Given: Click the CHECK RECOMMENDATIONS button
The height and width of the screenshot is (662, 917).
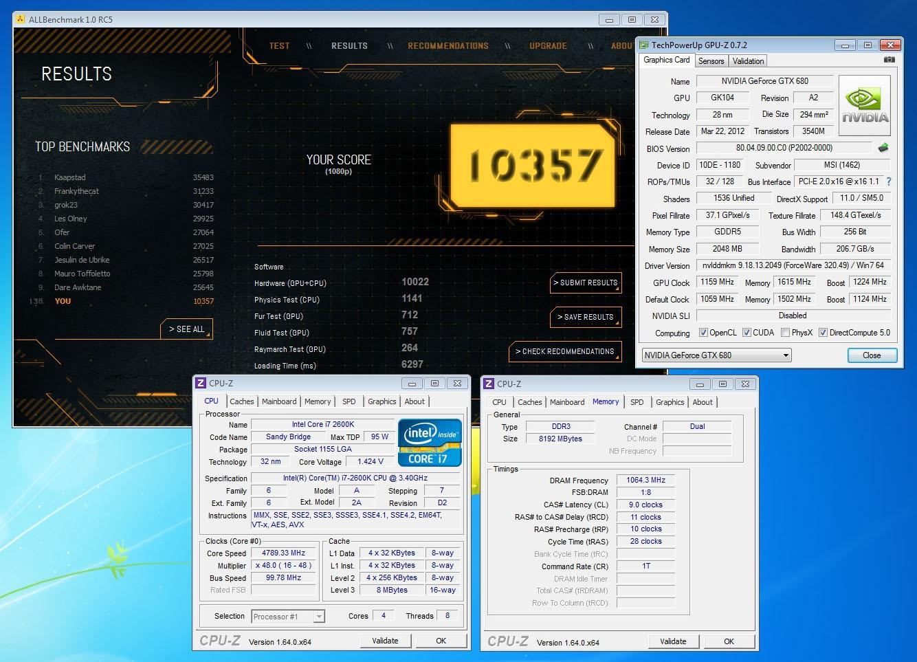Looking at the screenshot, I should (x=565, y=351).
